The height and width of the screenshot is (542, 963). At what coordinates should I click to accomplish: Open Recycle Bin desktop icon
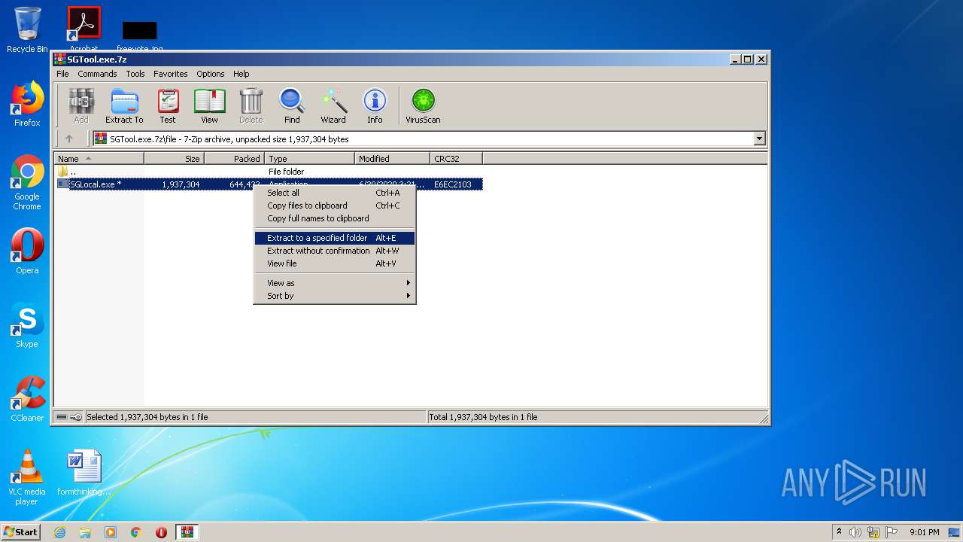(x=27, y=30)
